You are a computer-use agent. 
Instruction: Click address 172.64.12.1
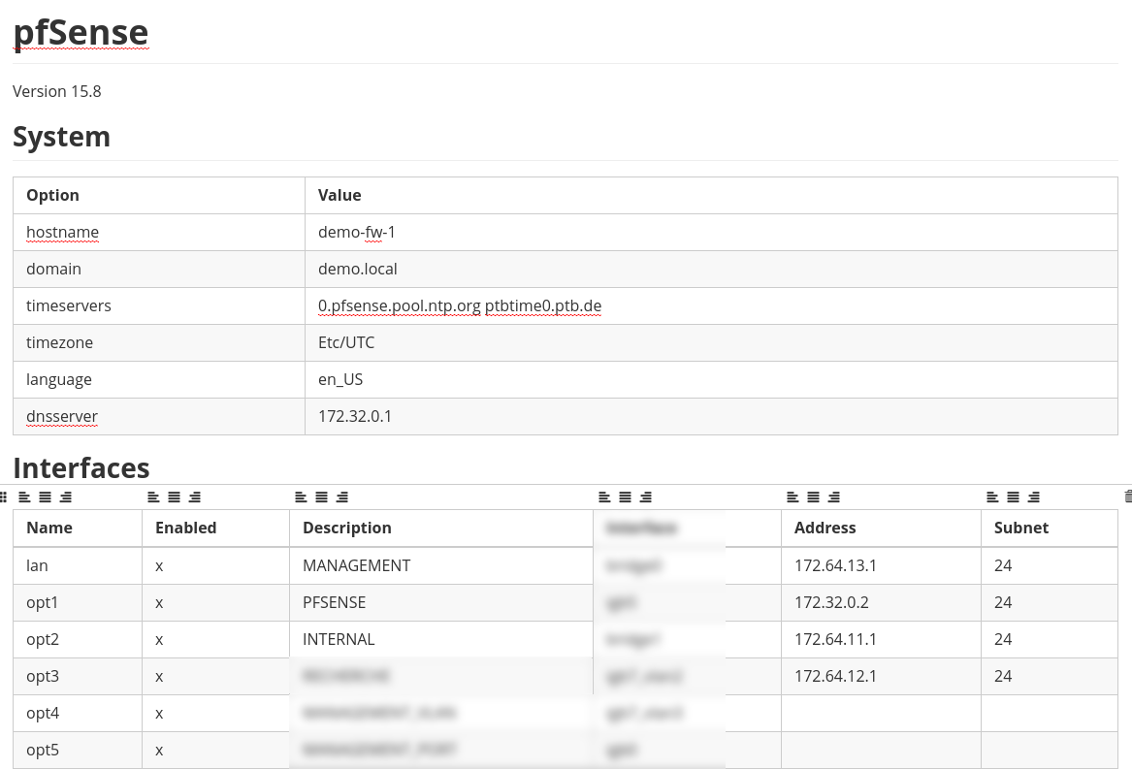click(x=835, y=676)
